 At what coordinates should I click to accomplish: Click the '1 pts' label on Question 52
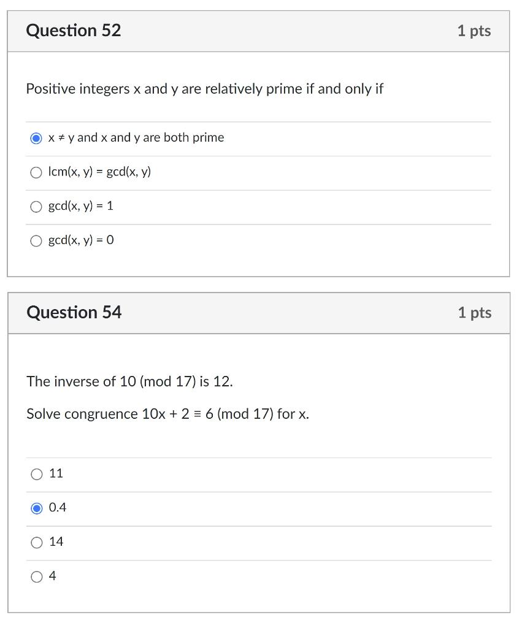coord(474,30)
